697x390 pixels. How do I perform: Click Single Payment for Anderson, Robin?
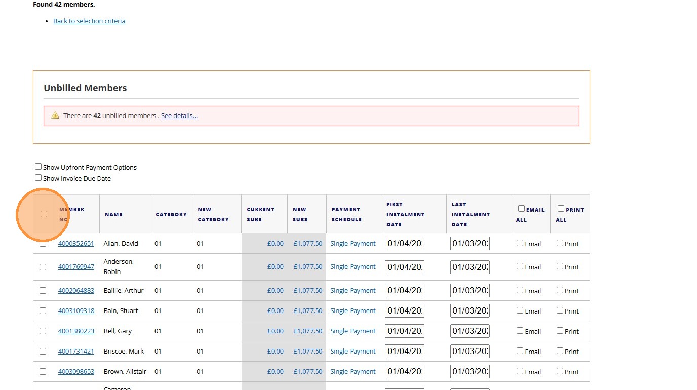pyautogui.click(x=353, y=266)
